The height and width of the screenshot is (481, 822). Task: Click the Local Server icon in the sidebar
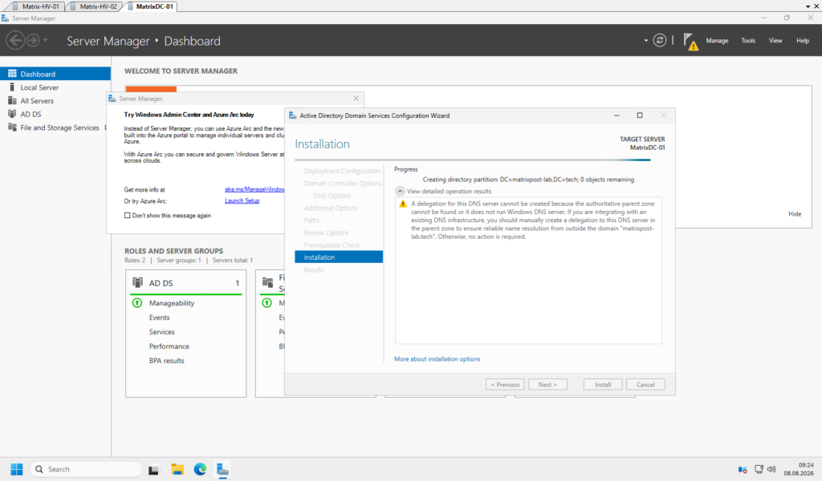pos(12,87)
